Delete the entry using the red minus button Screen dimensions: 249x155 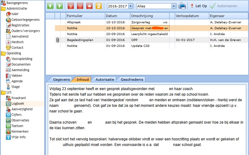coord(80,6)
